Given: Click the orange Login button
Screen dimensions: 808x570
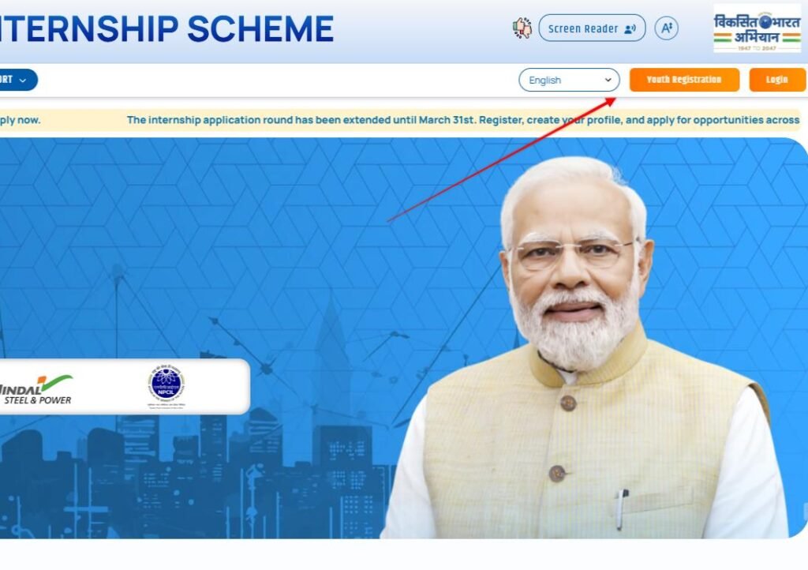Looking at the screenshot, I should click(777, 80).
